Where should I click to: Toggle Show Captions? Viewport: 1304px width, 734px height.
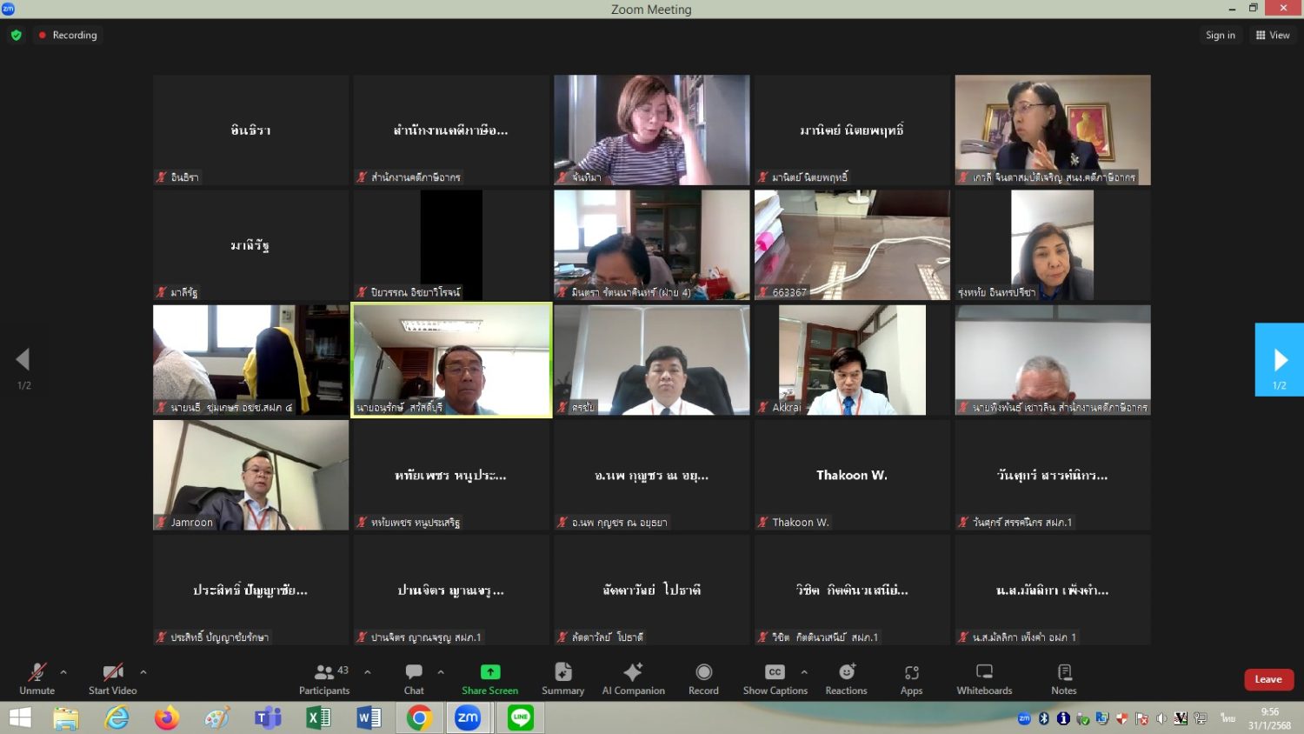[x=775, y=678]
